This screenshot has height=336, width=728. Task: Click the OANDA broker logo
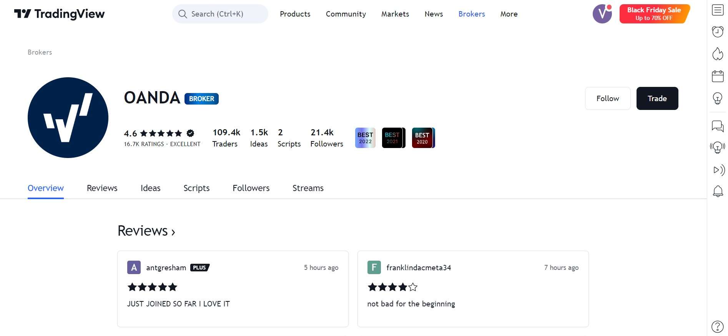(x=68, y=118)
